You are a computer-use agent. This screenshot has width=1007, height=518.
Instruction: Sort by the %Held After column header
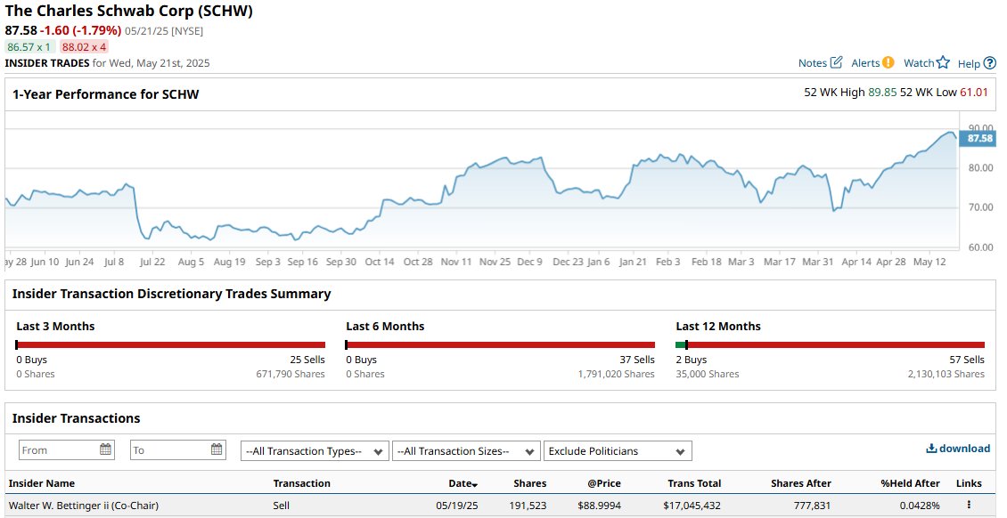click(x=910, y=483)
